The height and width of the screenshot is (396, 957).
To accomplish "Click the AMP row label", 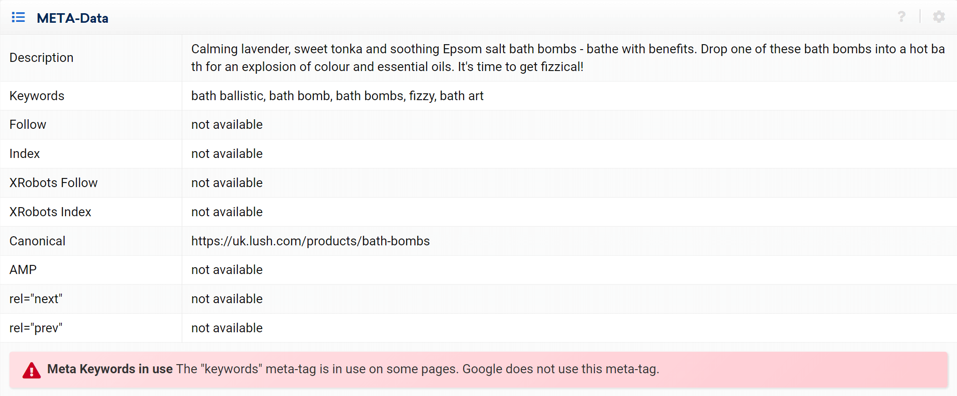I will [x=23, y=270].
